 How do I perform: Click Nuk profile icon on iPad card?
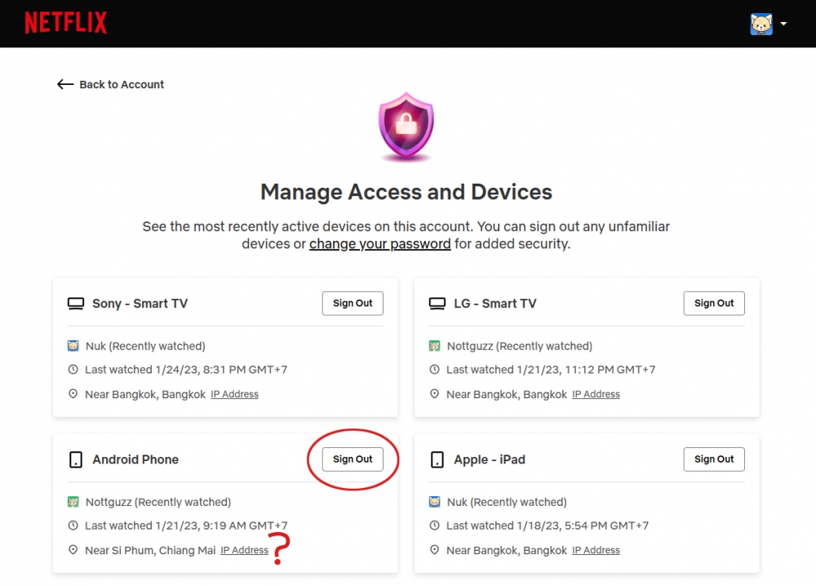click(435, 502)
